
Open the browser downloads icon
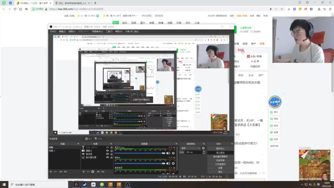click(319, 9)
